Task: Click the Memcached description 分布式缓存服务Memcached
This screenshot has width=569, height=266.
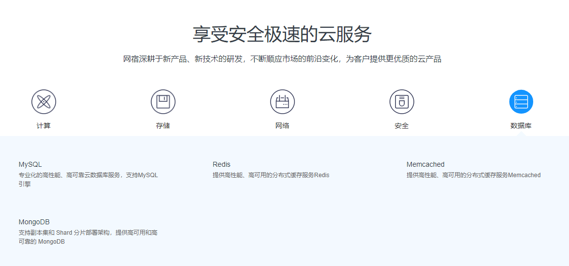Action: (x=474, y=175)
